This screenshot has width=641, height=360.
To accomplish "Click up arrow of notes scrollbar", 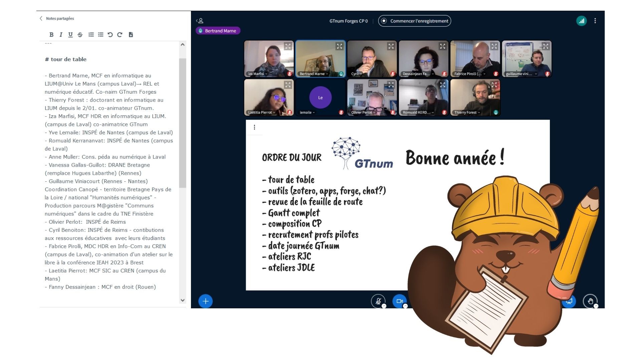I will (x=183, y=45).
